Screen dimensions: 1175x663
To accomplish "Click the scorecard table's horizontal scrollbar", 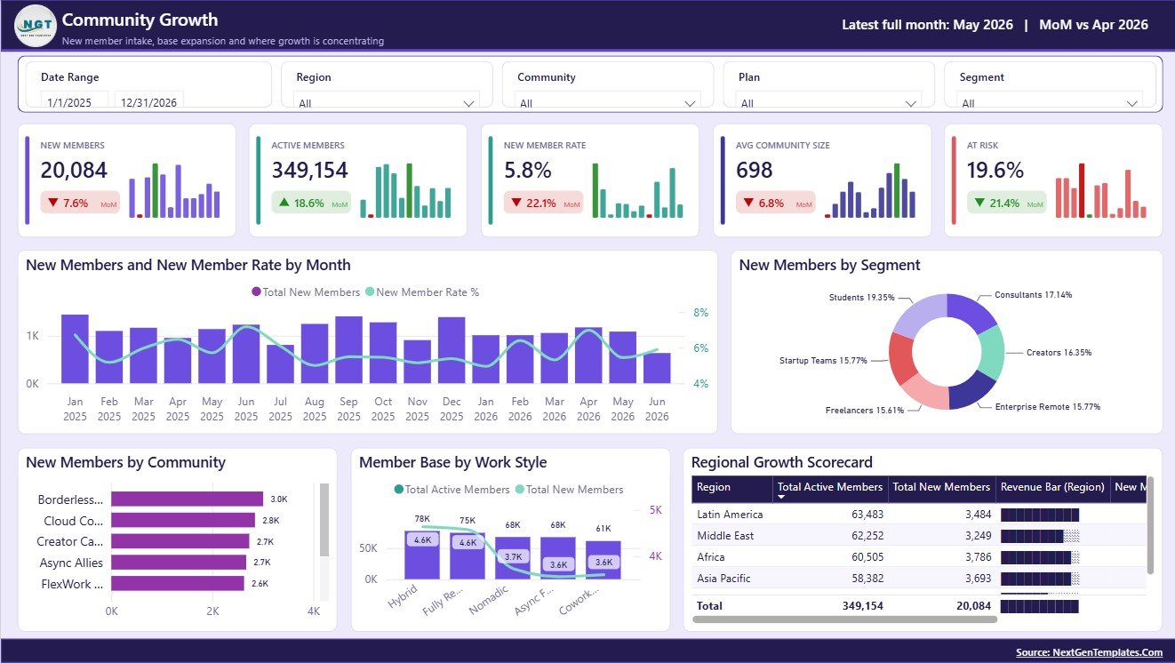I will pyautogui.click(x=846, y=619).
